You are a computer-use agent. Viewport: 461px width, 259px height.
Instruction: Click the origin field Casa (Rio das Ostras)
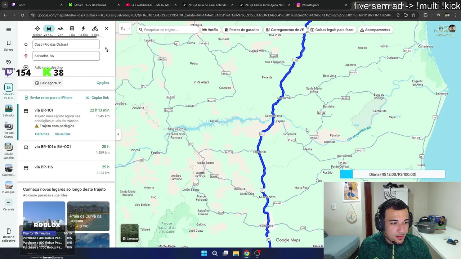[x=66, y=44]
